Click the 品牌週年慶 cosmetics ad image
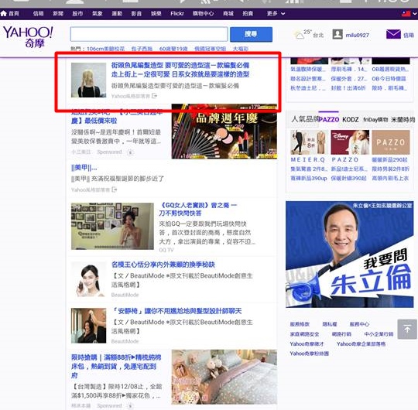Viewport: 418px width, 410px height. point(224,132)
